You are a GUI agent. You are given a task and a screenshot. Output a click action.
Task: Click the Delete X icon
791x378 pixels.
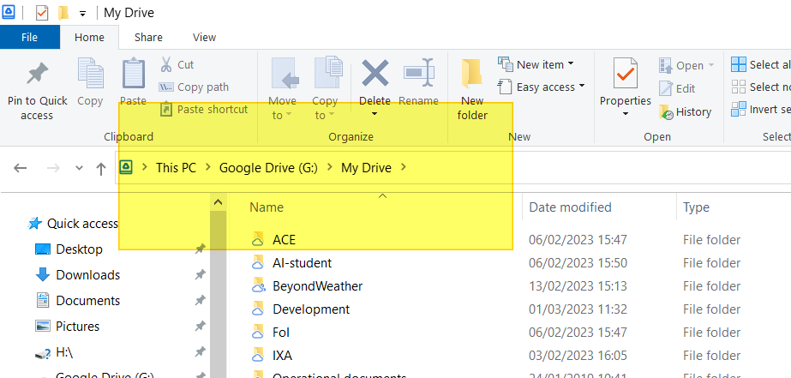pos(375,74)
